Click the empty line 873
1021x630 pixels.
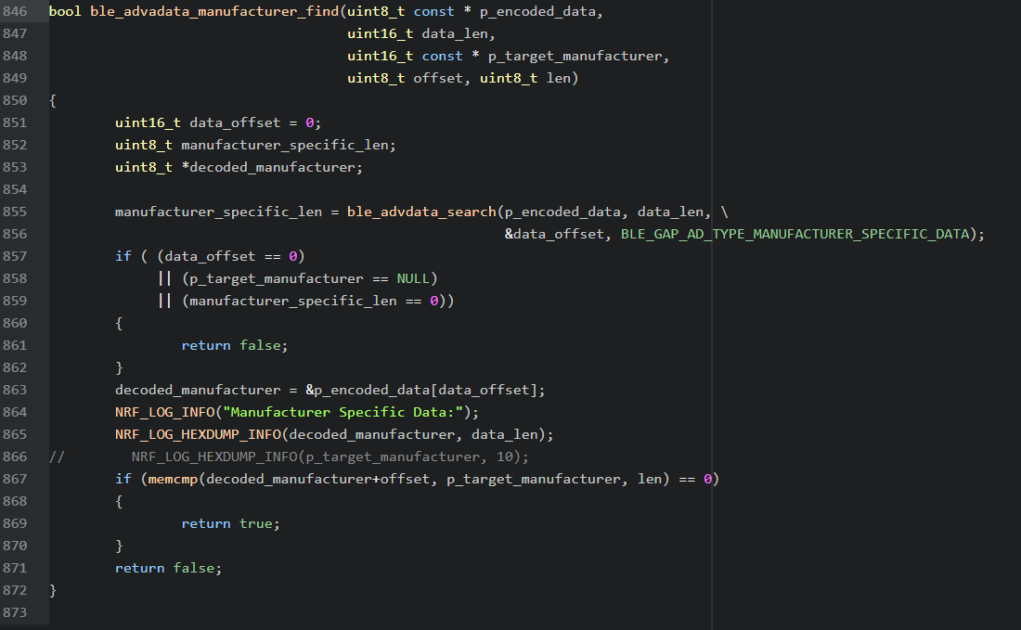click(x=371, y=612)
